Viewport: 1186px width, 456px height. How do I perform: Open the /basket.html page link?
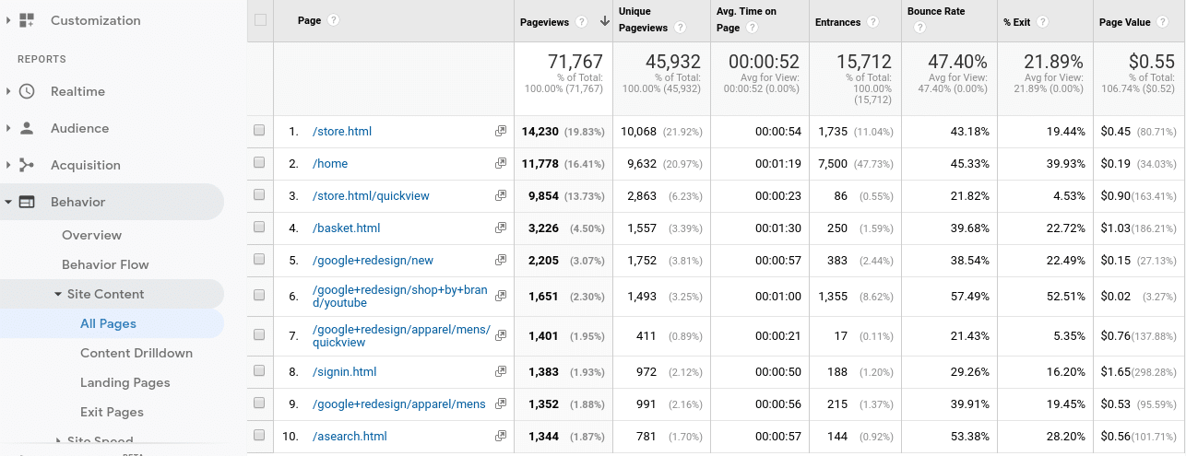(x=347, y=228)
